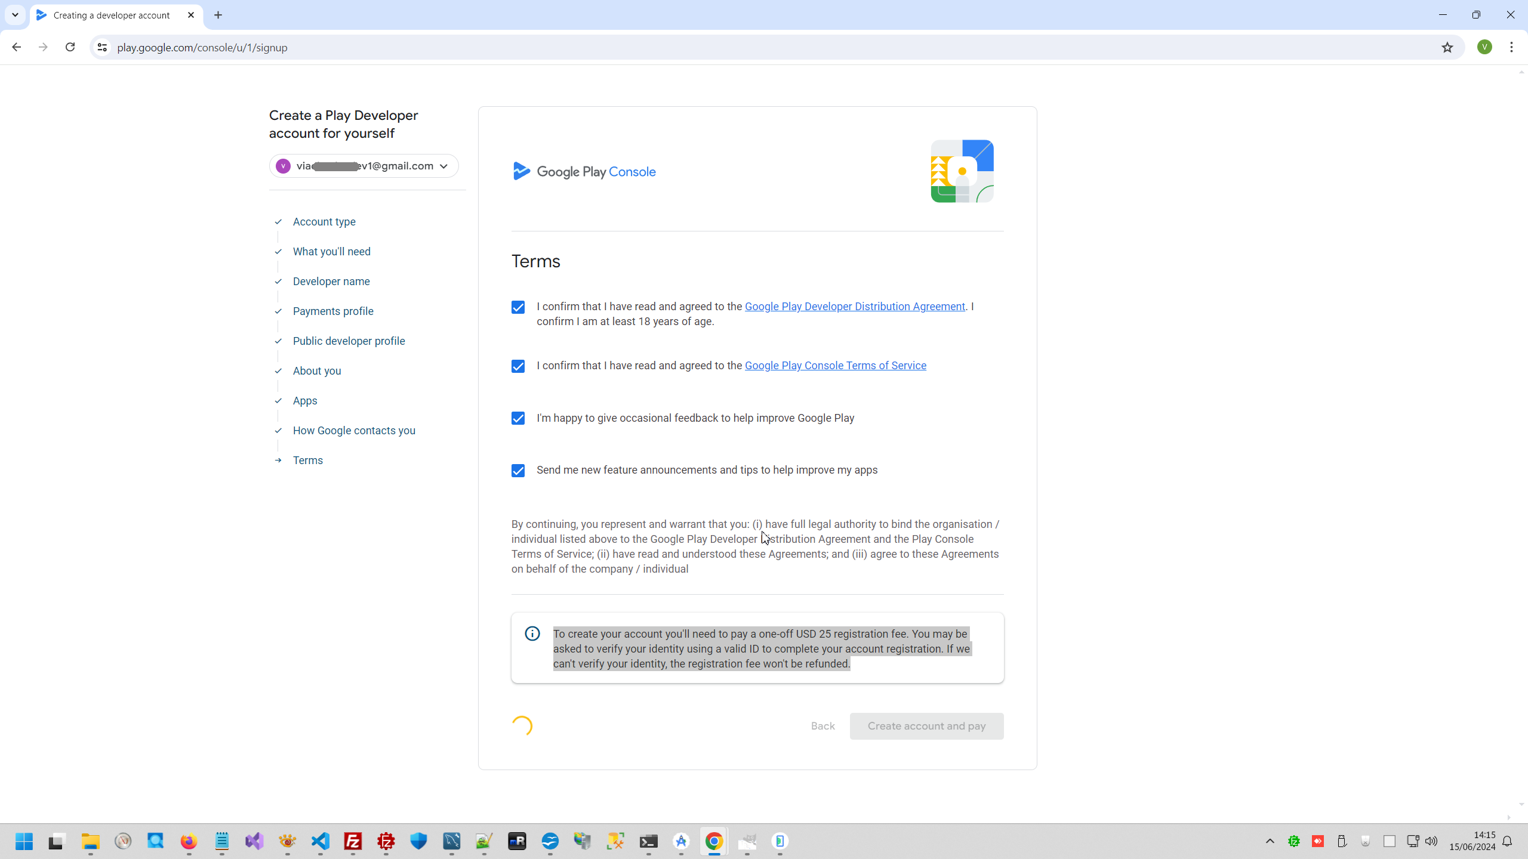Viewport: 1528px width, 859px height.
Task: Click the Back button
Action: 822,726
